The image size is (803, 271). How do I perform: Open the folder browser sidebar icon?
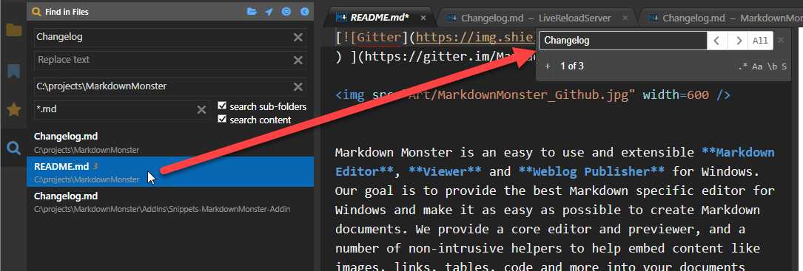(13, 31)
